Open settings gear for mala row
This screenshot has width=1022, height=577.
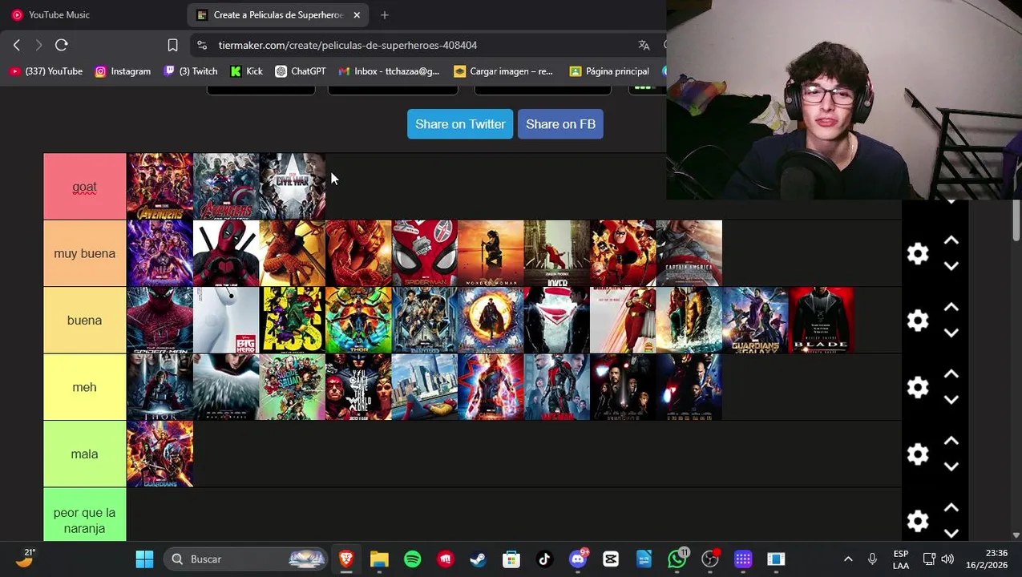(x=918, y=454)
